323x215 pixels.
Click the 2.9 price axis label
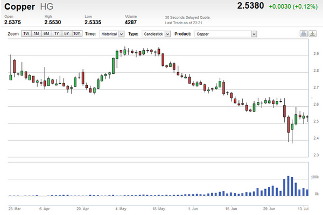click(x=316, y=53)
